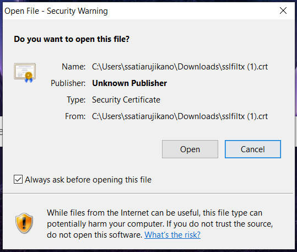Screen dimensions: 297x252
Task: Click the 'Unknown Publisher' text
Action: (129, 83)
